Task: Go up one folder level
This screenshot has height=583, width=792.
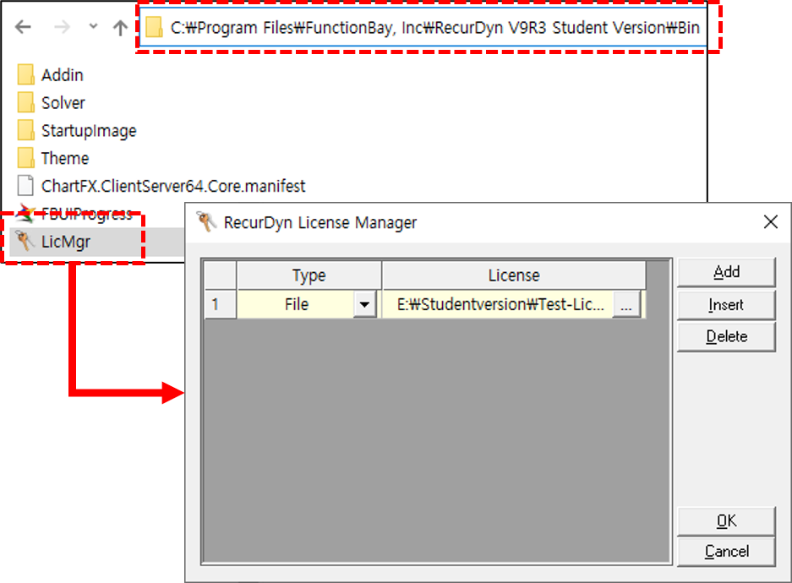Action: tap(120, 27)
